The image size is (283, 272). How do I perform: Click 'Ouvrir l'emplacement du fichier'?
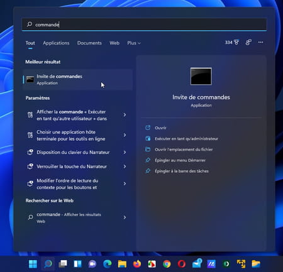pos(184,150)
